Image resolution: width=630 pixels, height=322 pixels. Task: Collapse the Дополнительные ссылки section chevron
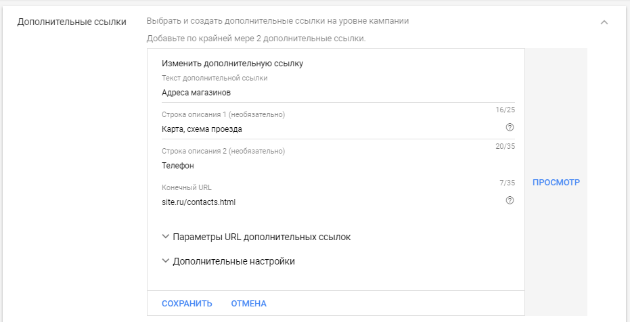coord(604,22)
